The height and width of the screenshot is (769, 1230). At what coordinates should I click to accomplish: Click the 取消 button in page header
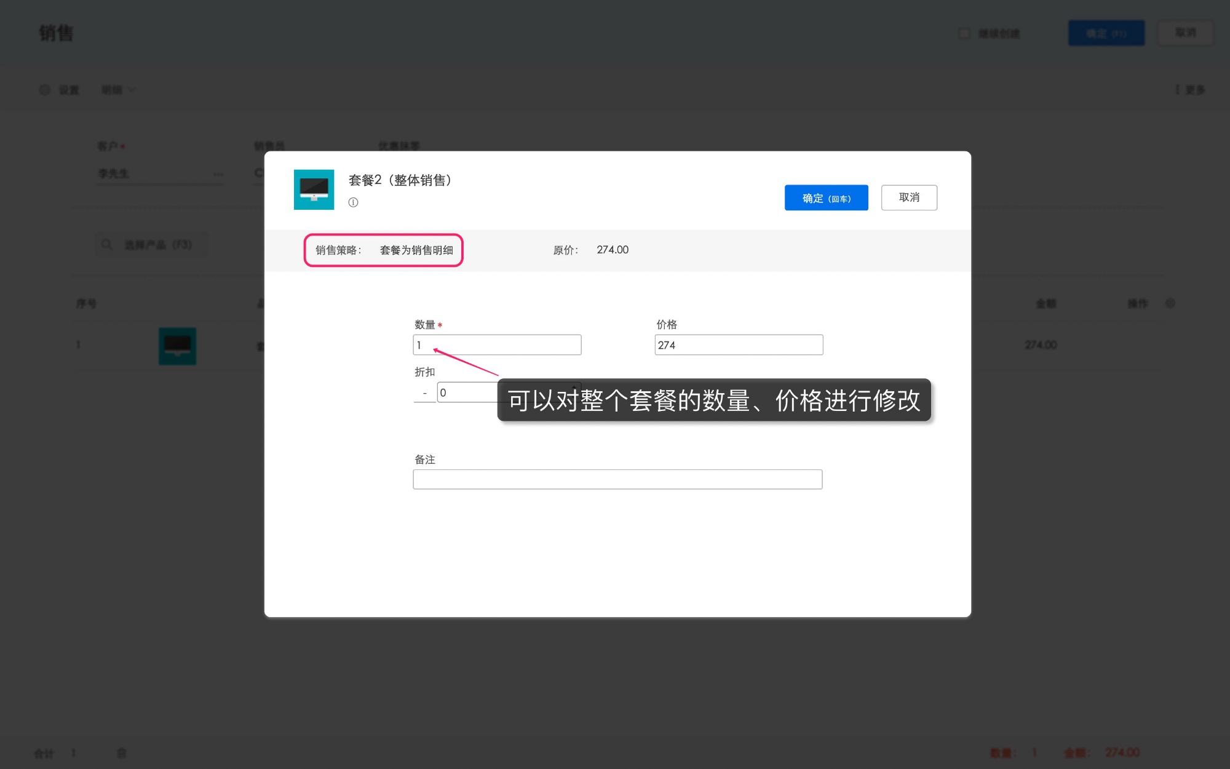click(1185, 33)
